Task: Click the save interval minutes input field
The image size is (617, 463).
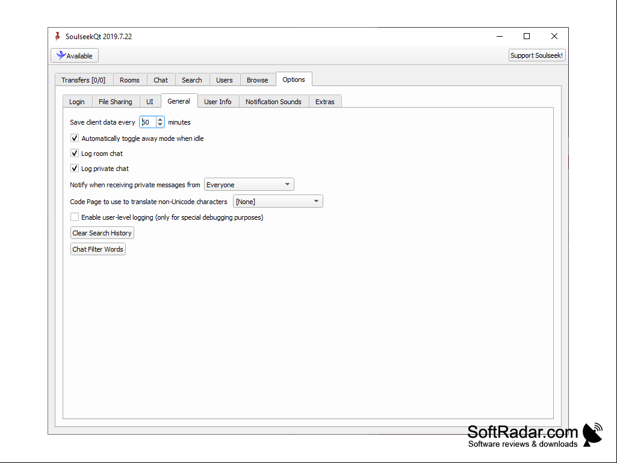Action: pyautogui.click(x=148, y=122)
